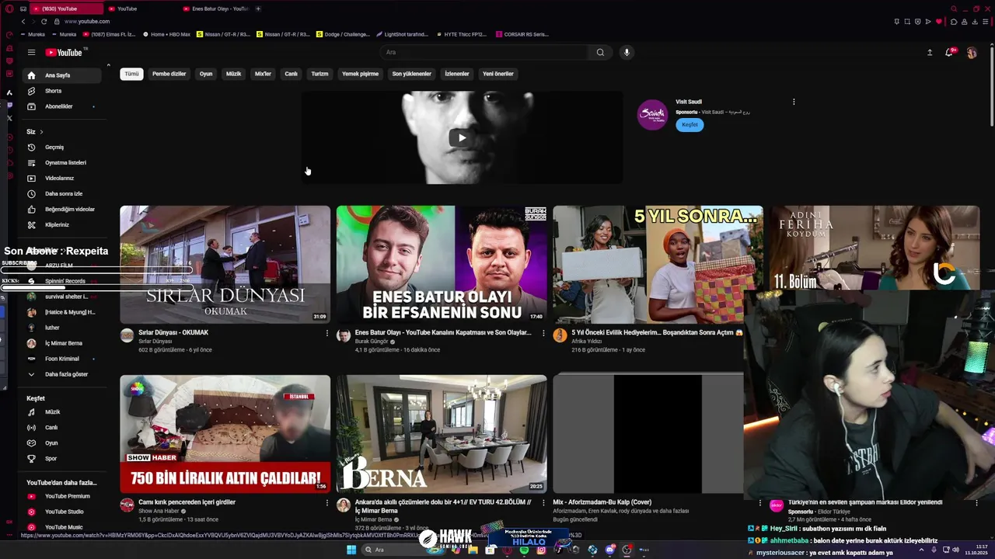
Task: Open the LightShot bookmark
Action: (402, 34)
